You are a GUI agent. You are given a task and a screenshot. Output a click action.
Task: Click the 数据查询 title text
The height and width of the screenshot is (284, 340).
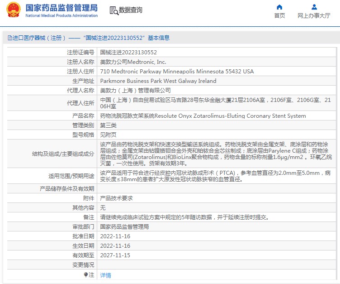coord(131,10)
